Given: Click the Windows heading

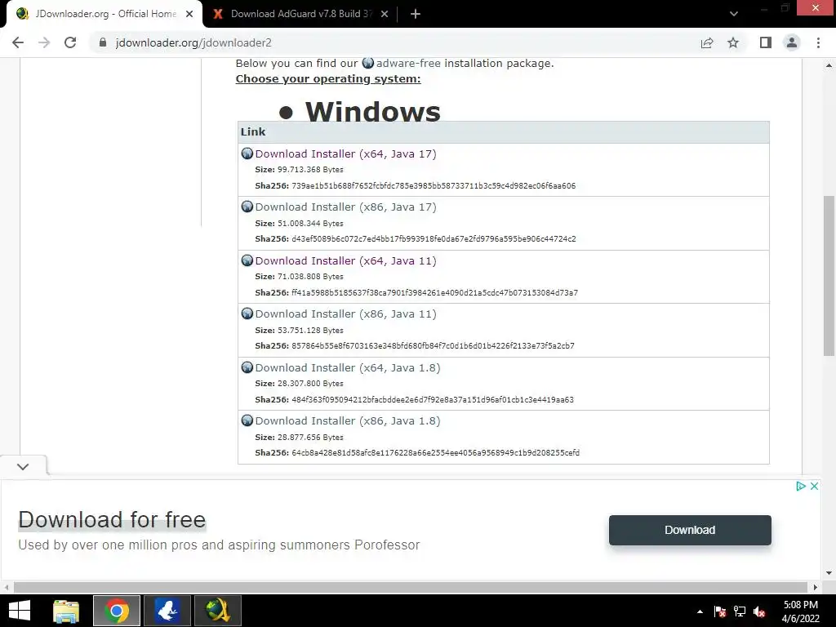Looking at the screenshot, I should [372, 112].
